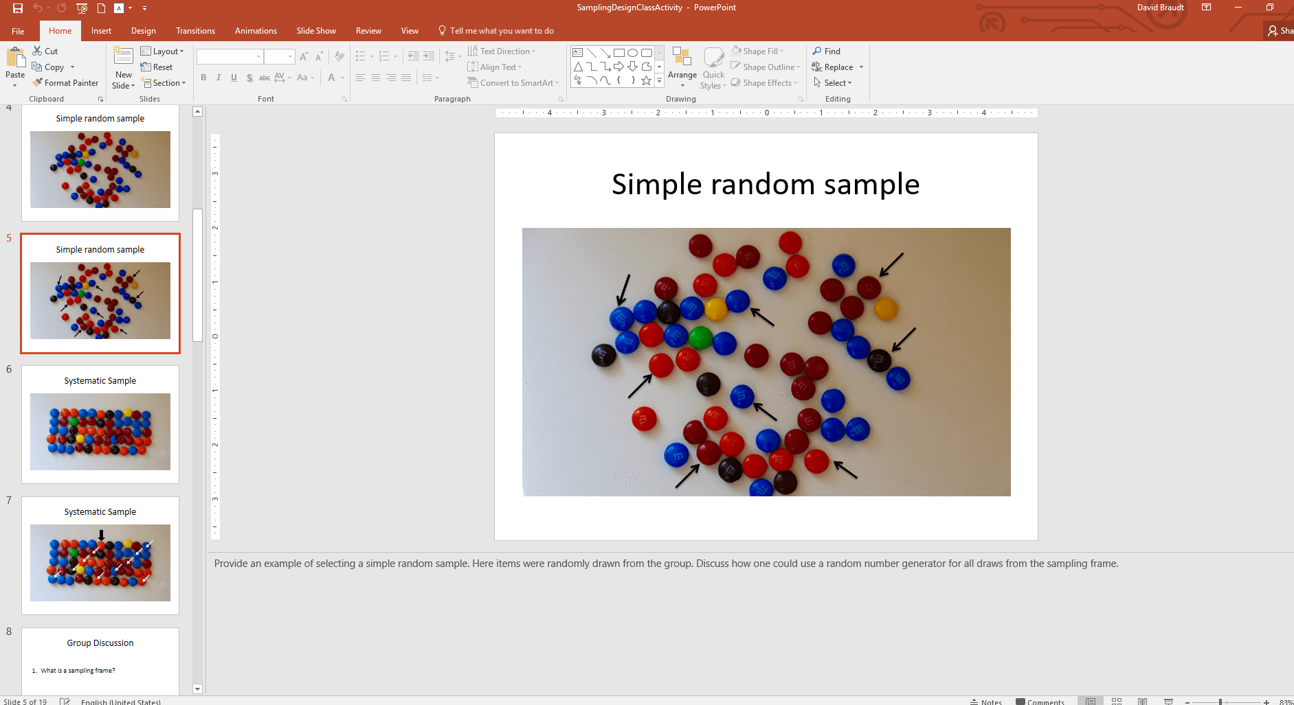The height and width of the screenshot is (705, 1294).
Task: Open the Animations tab
Action: pyautogui.click(x=256, y=31)
